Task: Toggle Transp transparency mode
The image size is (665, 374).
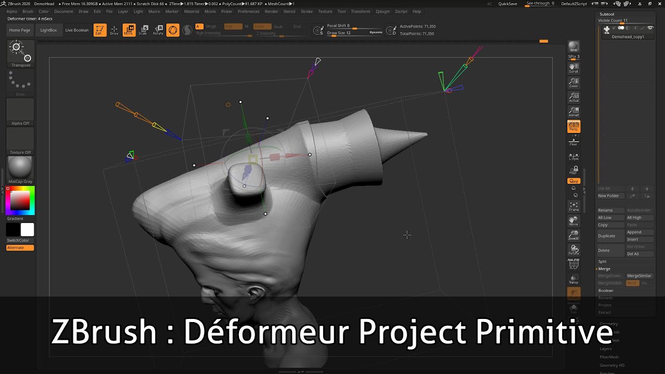Action: (x=574, y=279)
